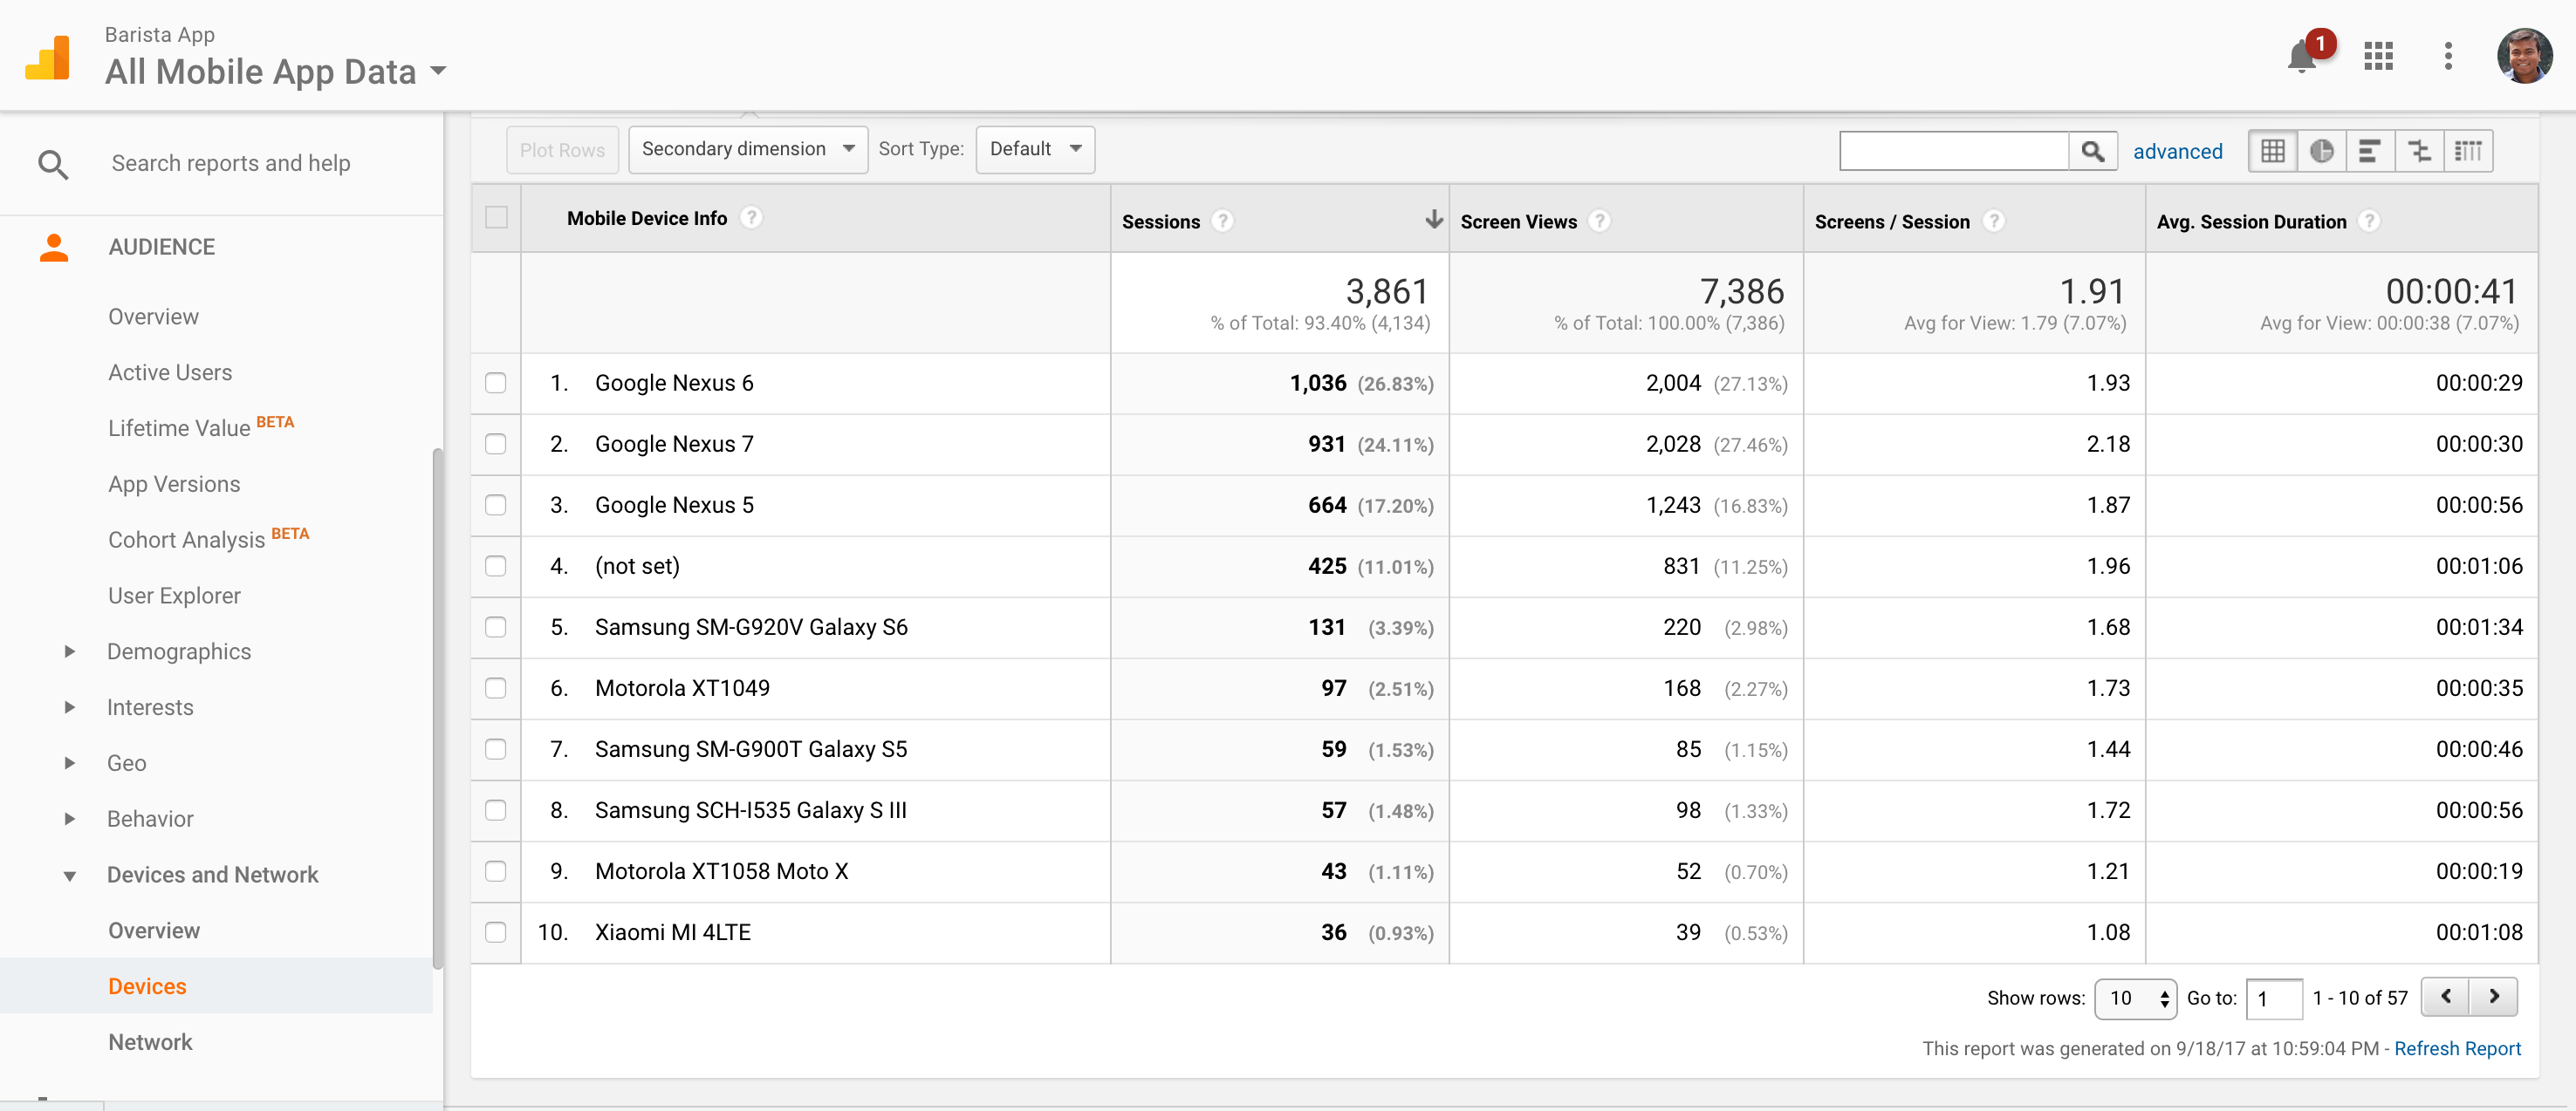
Task: Switch to the comparison view icon
Action: [2419, 151]
